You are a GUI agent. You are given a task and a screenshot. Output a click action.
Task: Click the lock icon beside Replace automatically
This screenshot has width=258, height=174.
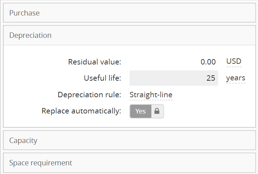tap(157, 111)
